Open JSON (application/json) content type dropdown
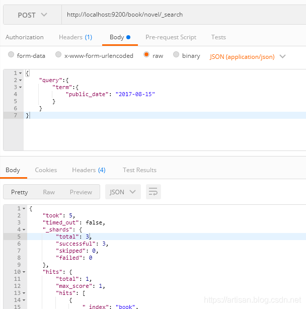 click(x=248, y=56)
